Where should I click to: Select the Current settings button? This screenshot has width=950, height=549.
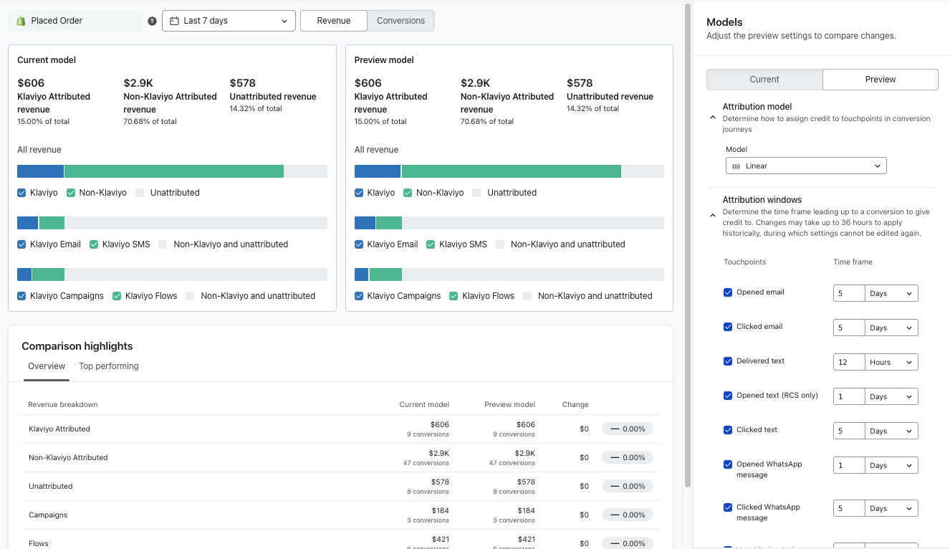point(764,80)
